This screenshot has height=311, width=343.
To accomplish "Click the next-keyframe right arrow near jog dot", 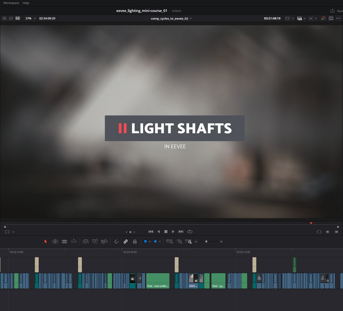I will click(134, 232).
